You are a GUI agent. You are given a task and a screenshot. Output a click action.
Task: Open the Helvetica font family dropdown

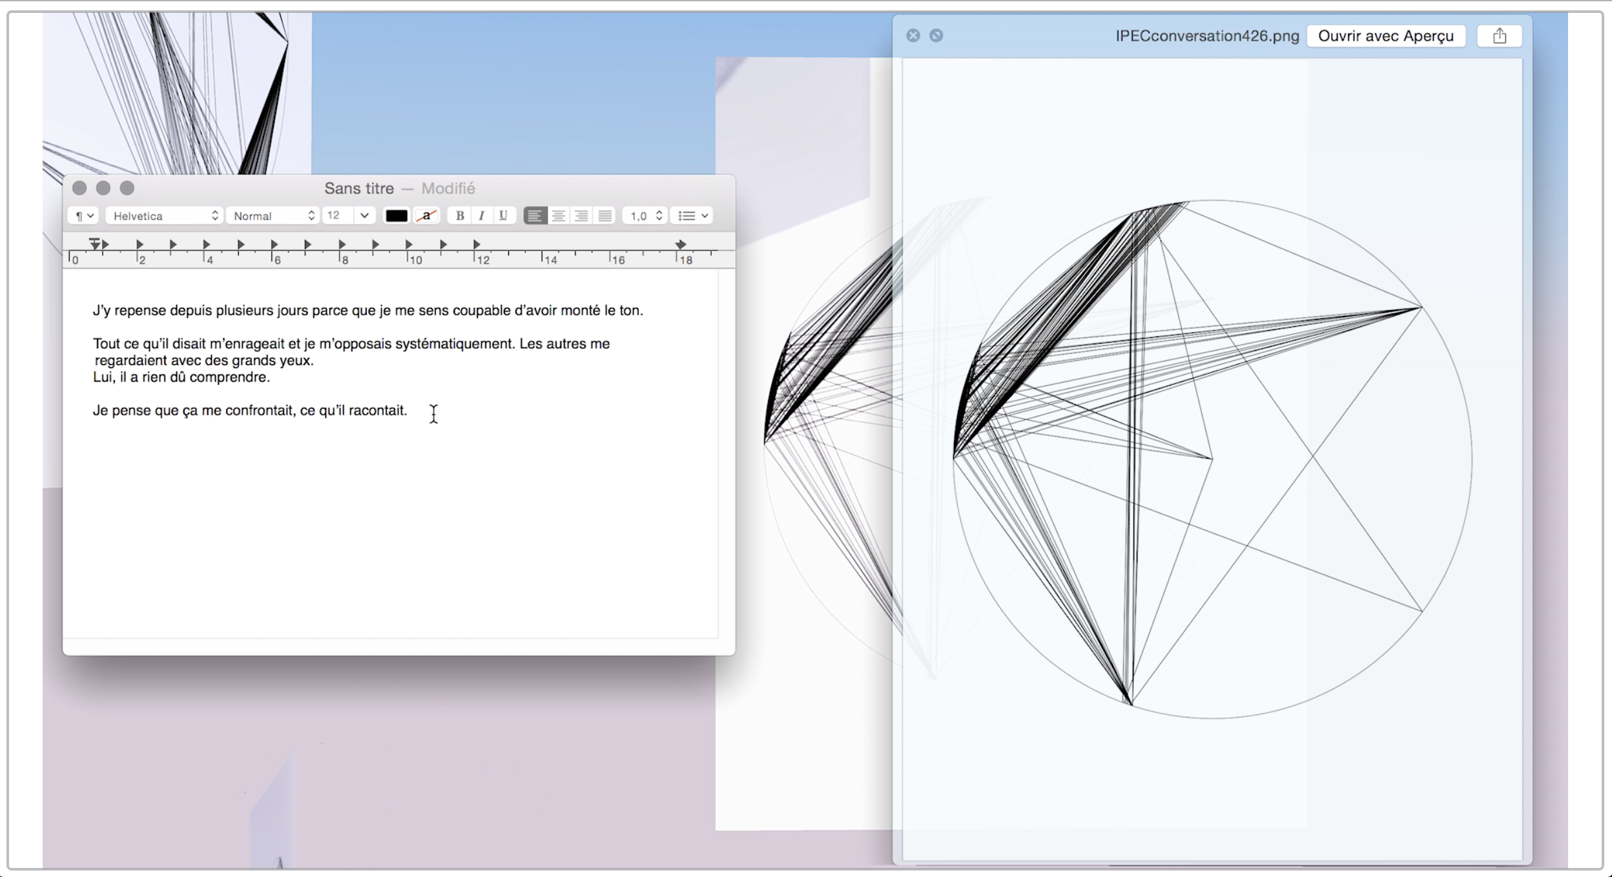(x=165, y=216)
